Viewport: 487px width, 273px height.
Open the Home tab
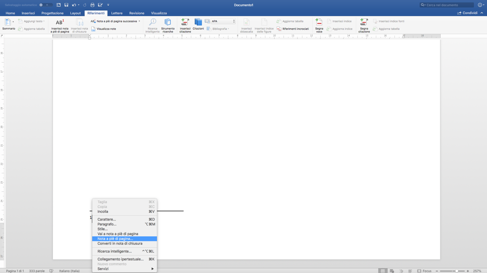(10, 13)
